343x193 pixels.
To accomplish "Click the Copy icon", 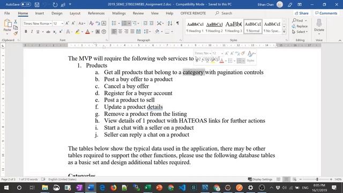I will (16, 27).
